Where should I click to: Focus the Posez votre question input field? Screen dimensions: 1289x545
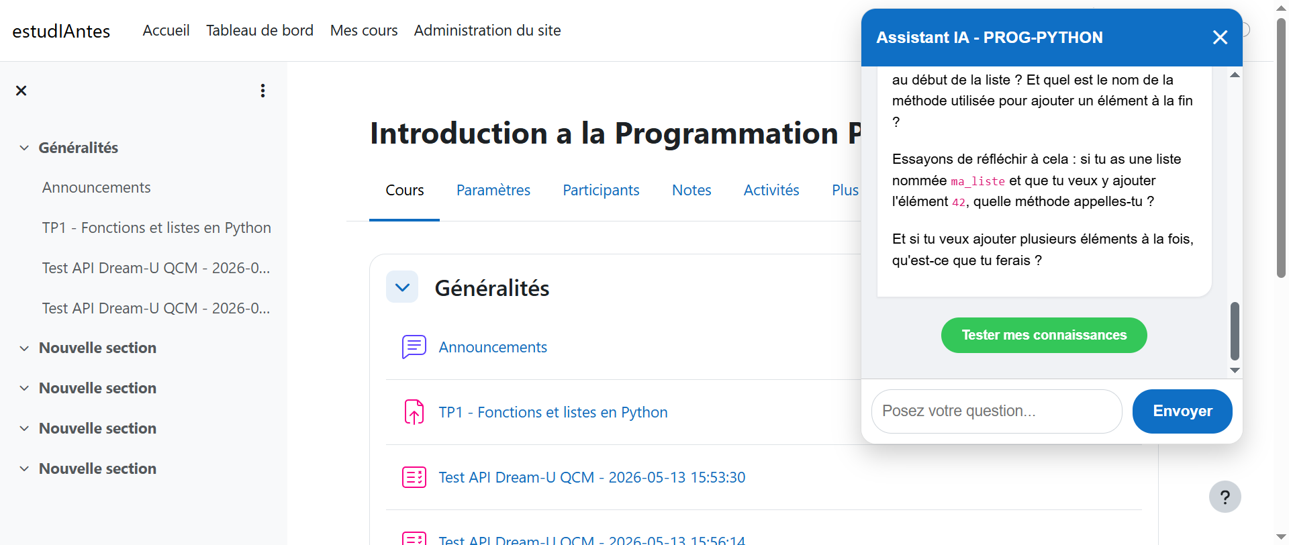coord(996,411)
